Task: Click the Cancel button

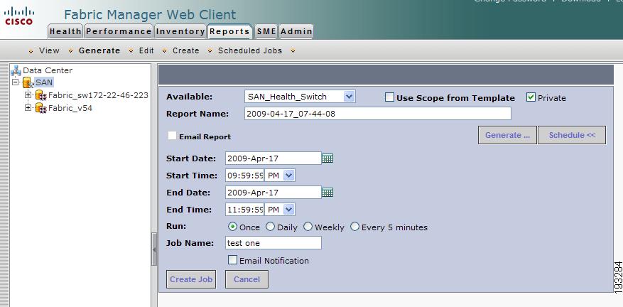Action: (x=247, y=279)
